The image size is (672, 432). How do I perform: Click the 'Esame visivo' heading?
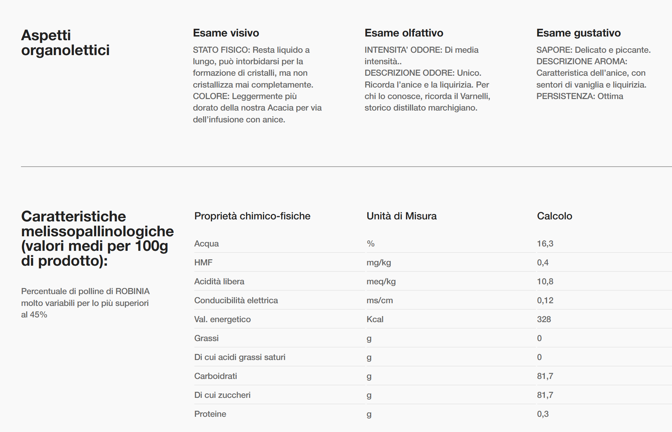point(226,33)
